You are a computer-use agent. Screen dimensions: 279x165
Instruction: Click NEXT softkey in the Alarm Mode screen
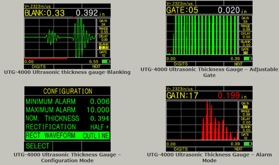238,149
